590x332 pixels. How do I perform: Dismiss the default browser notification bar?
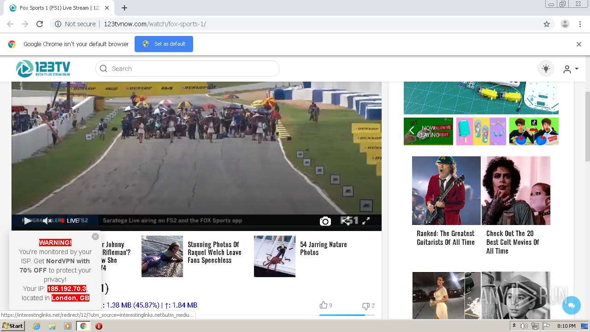coord(579,44)
